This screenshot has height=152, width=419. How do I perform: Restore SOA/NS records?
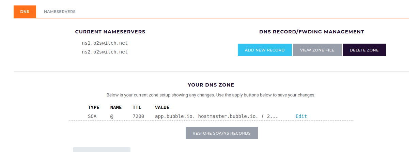pyautogui.click(x=221, y=133)
